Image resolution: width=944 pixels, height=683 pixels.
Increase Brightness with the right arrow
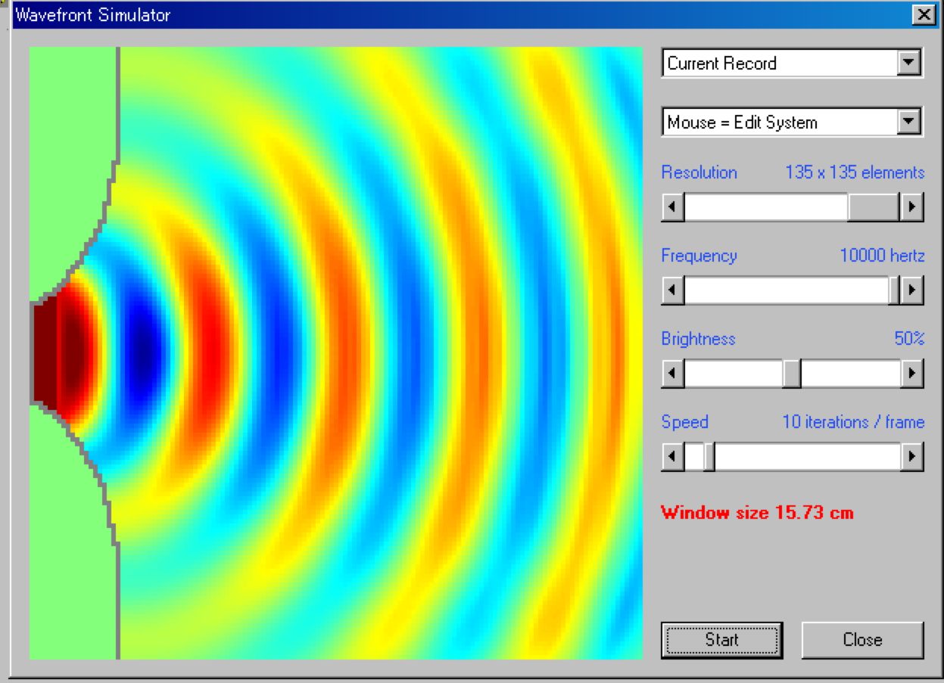(x=911, y=373)
